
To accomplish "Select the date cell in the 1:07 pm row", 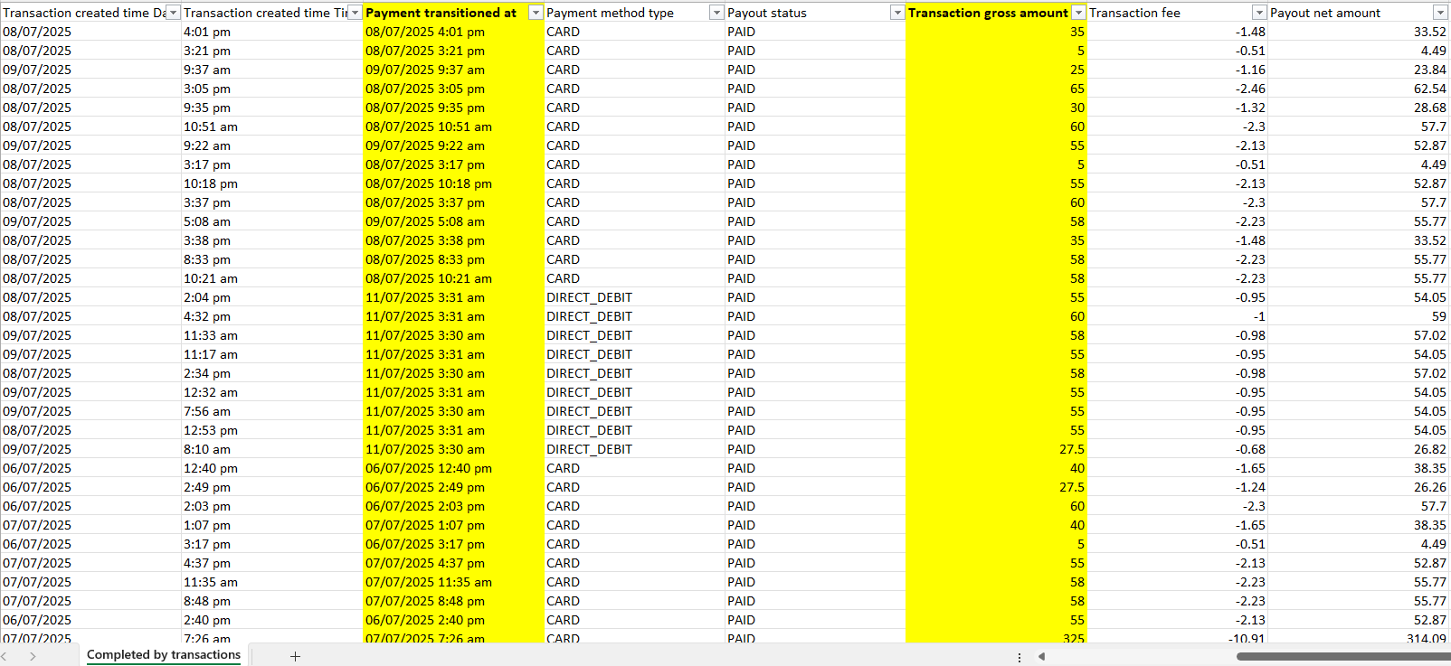I will [90, 525].
